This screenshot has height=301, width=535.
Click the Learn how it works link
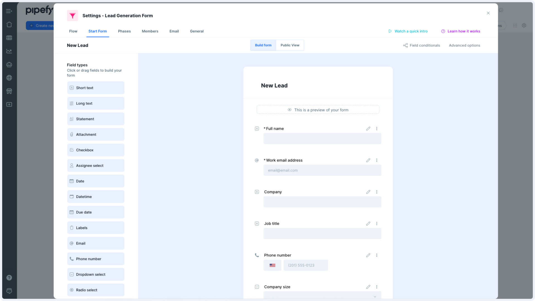[x=464, y=31]
